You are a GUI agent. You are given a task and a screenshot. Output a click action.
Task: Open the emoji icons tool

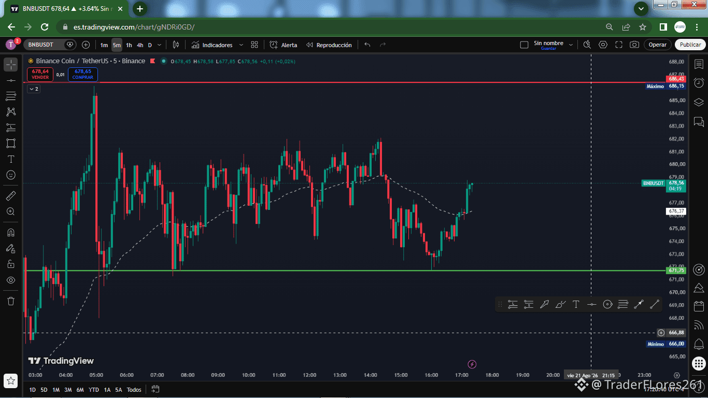[11, 175]
